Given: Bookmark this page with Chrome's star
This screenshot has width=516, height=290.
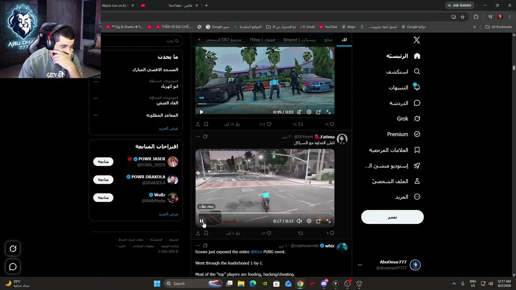Looking at the screenshot, I should 462,17.
